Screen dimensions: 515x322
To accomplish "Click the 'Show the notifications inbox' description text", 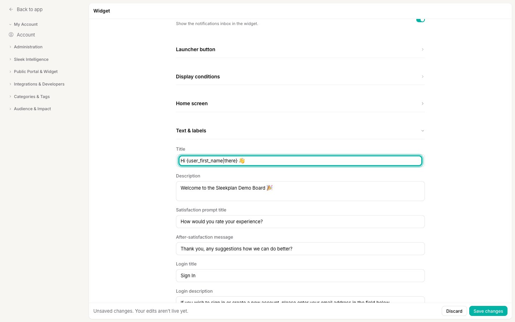I will click(x=217, y=24).
